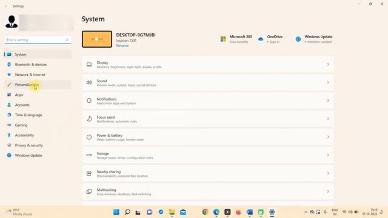Show hidden tray icons chevron
Viewport: 388px width, 218px height.
pos(306,212)
